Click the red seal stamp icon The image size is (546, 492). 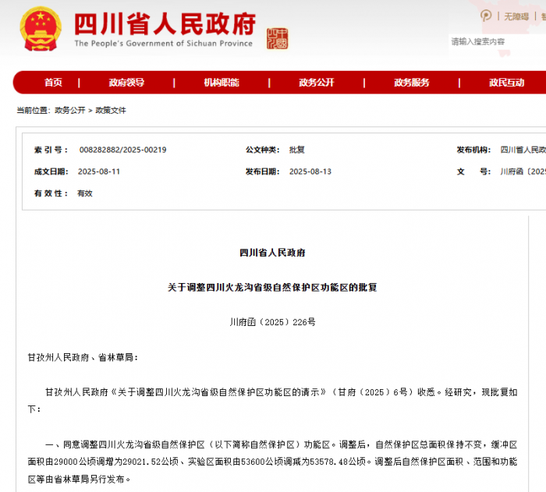click(277, 39)
